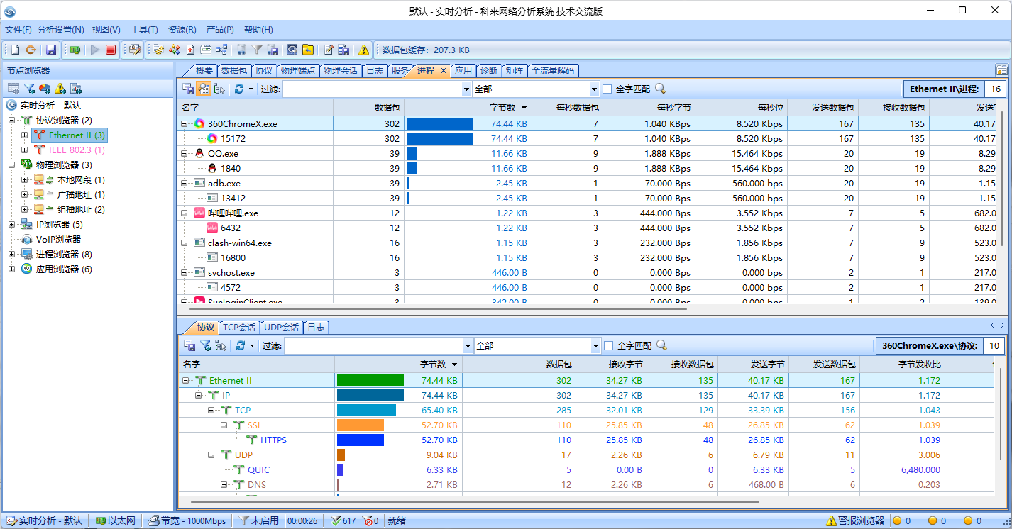
Task: Click the gray play start-capture icon
Action: pyautogui.click(x=95, y=50)
